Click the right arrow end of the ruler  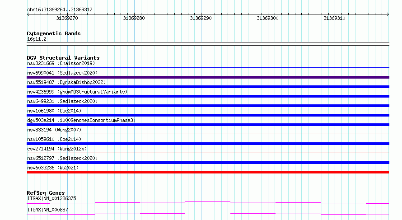388,14
